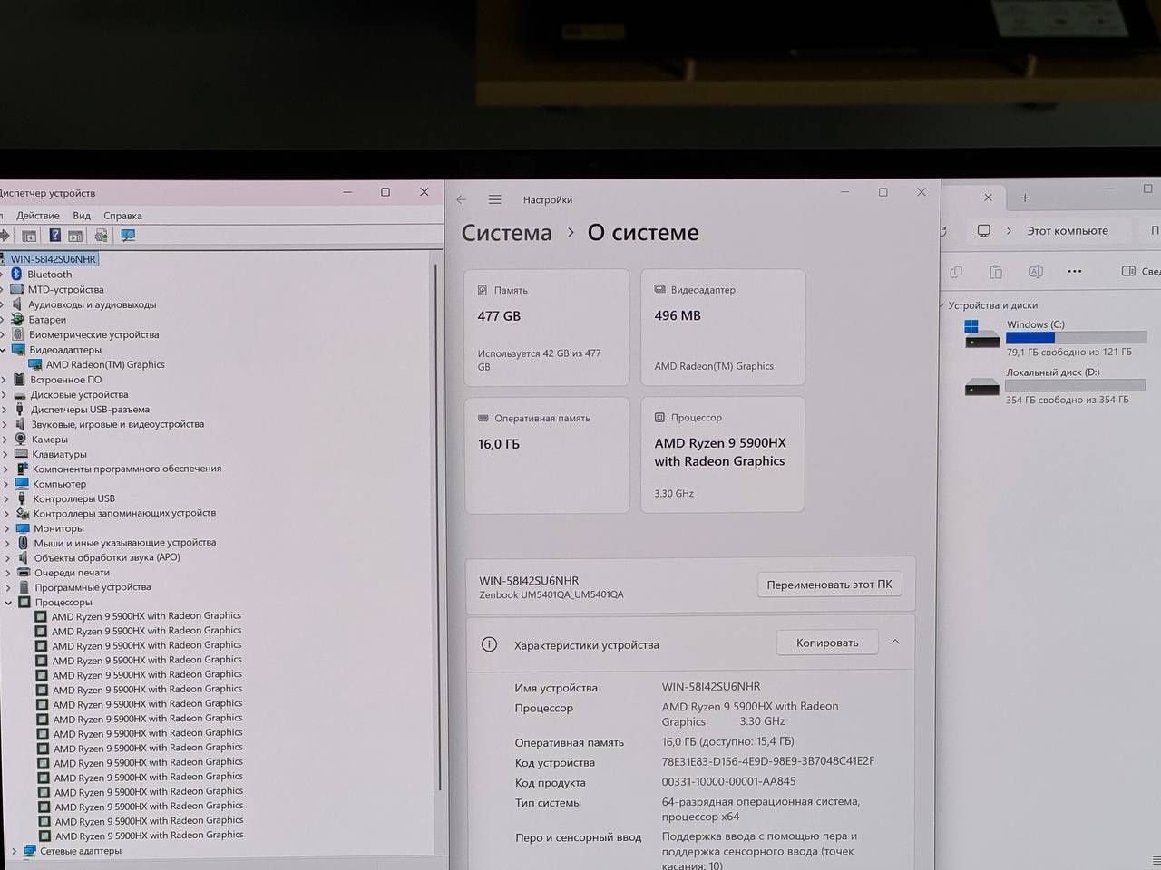This screenshot has width=1161, height=870.
Task: Scan for hardware changes via monitor toolbar icon
Action: point(128,236)
